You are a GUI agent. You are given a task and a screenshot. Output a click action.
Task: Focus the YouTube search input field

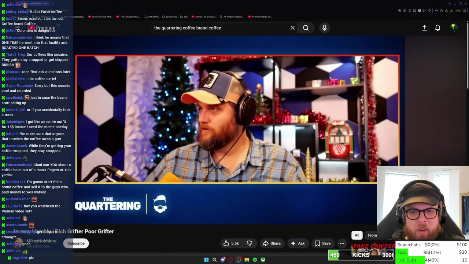point(220,28)
